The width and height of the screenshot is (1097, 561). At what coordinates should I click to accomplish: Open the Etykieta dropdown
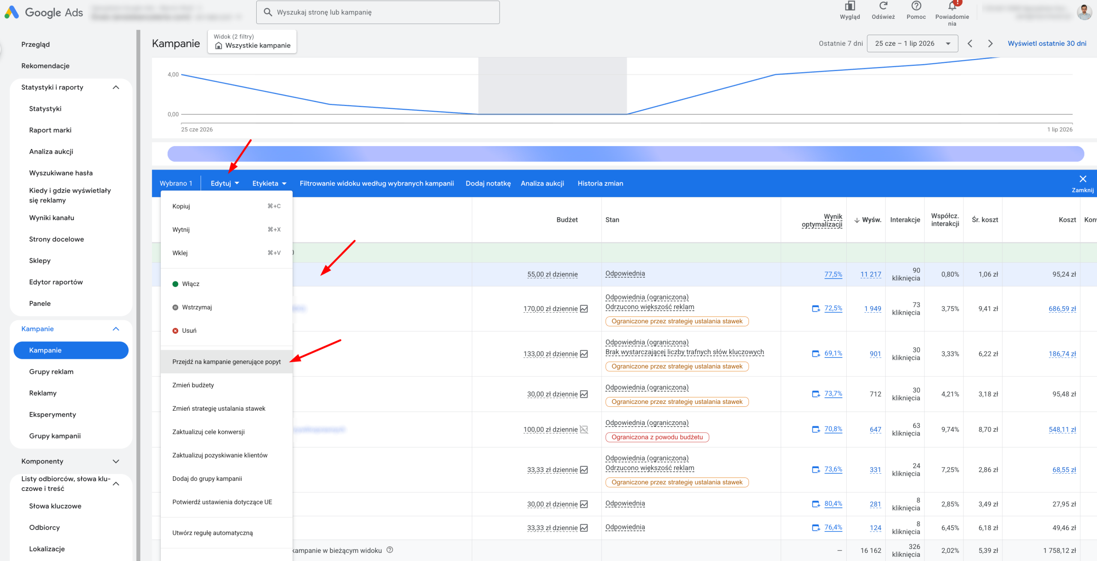coord(269,183)
